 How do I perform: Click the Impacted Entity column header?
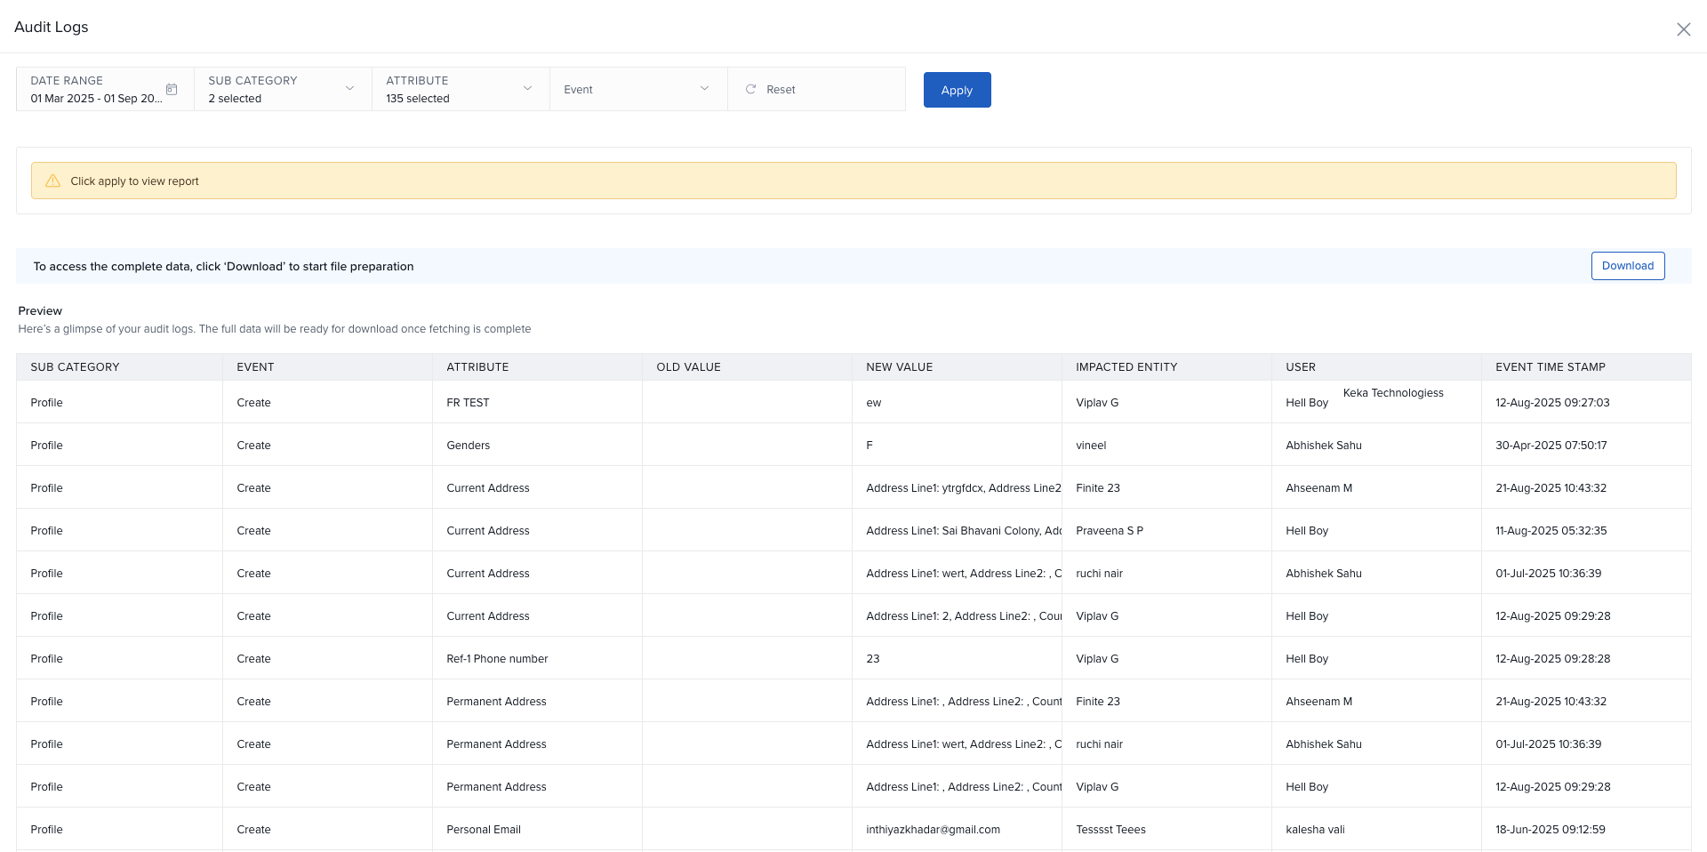1126,367
